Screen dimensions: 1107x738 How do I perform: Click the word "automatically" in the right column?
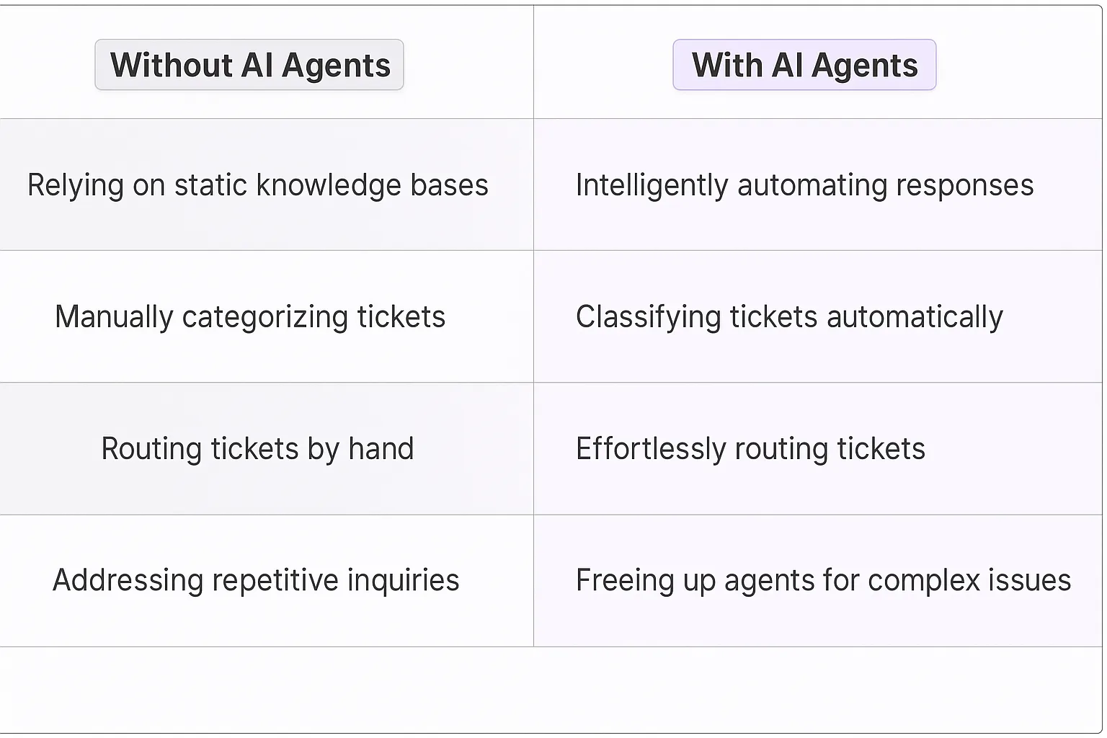click(915, 317)
